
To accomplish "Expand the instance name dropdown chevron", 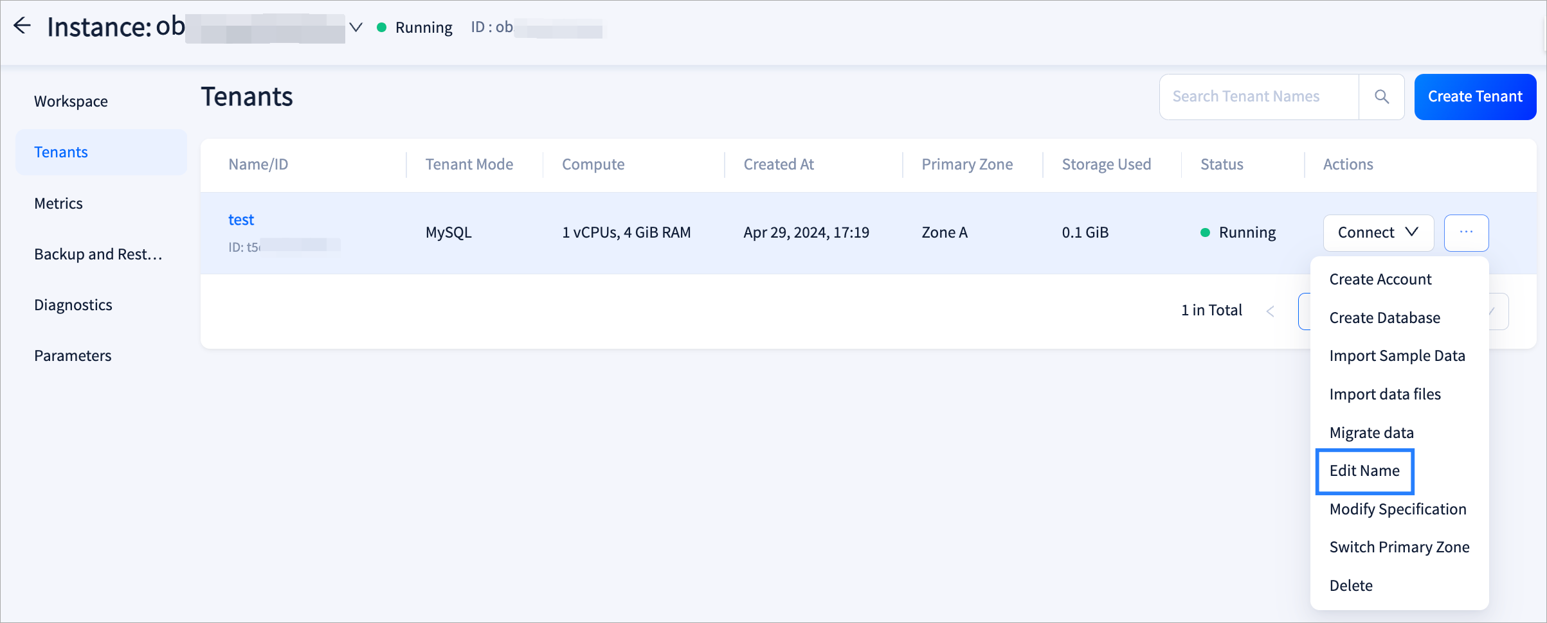I will [356, 27].
